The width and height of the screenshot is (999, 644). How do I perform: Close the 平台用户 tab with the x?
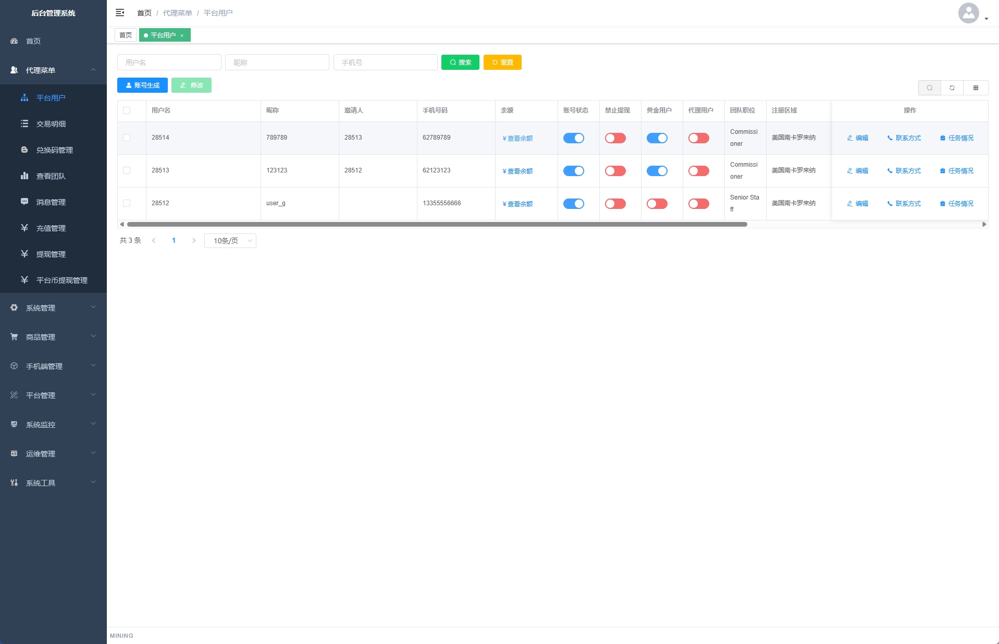point(182,35)
